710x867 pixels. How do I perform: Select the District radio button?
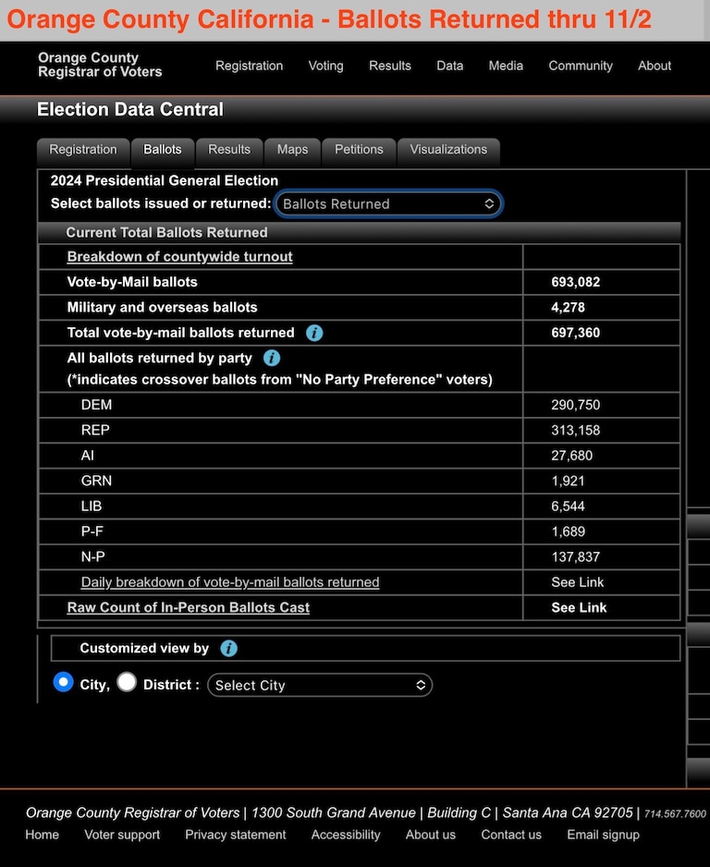click(128, 682)
